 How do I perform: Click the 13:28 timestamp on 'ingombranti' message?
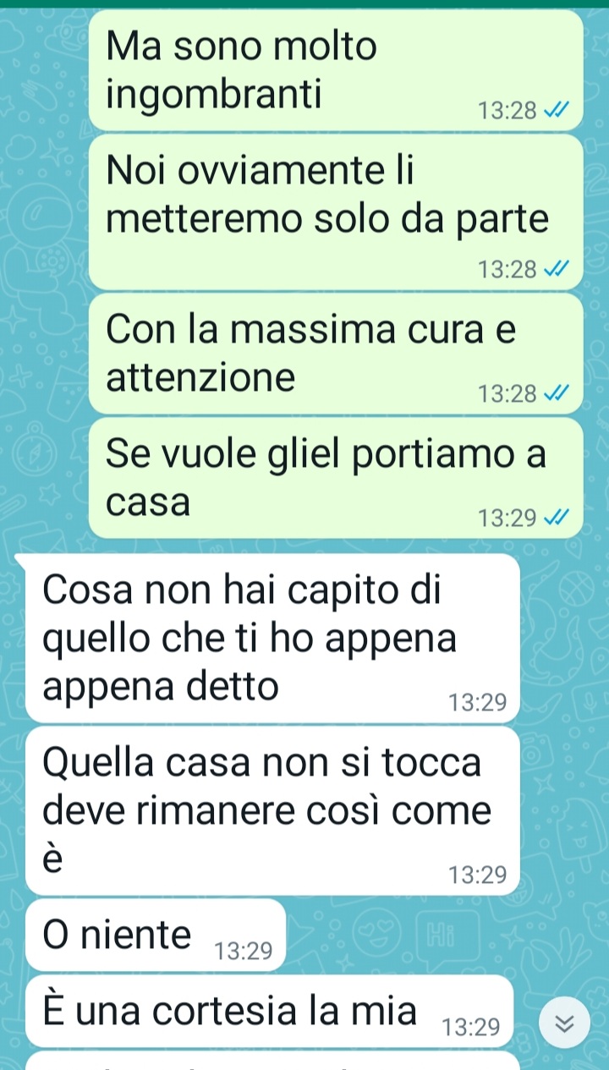click(507, 111)
